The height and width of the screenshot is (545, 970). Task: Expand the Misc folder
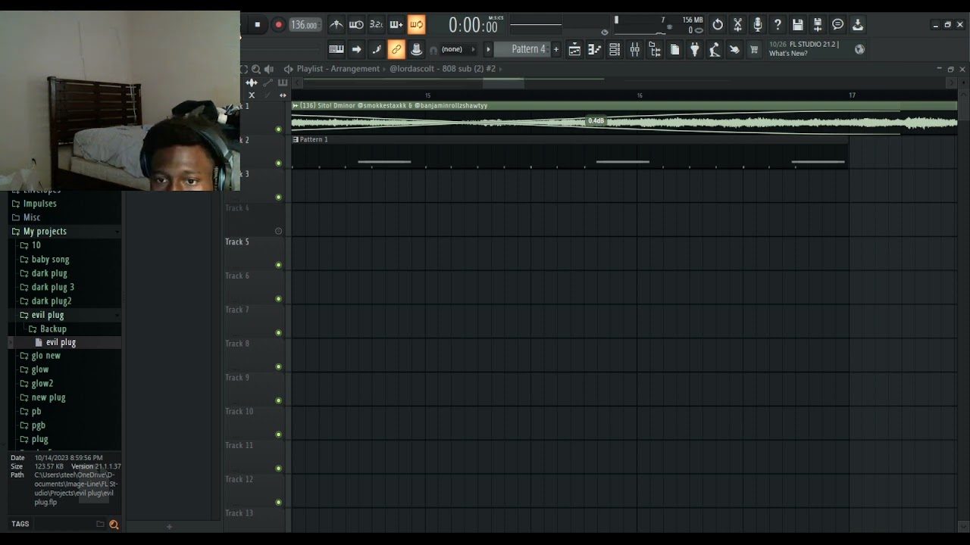[64, 217]
